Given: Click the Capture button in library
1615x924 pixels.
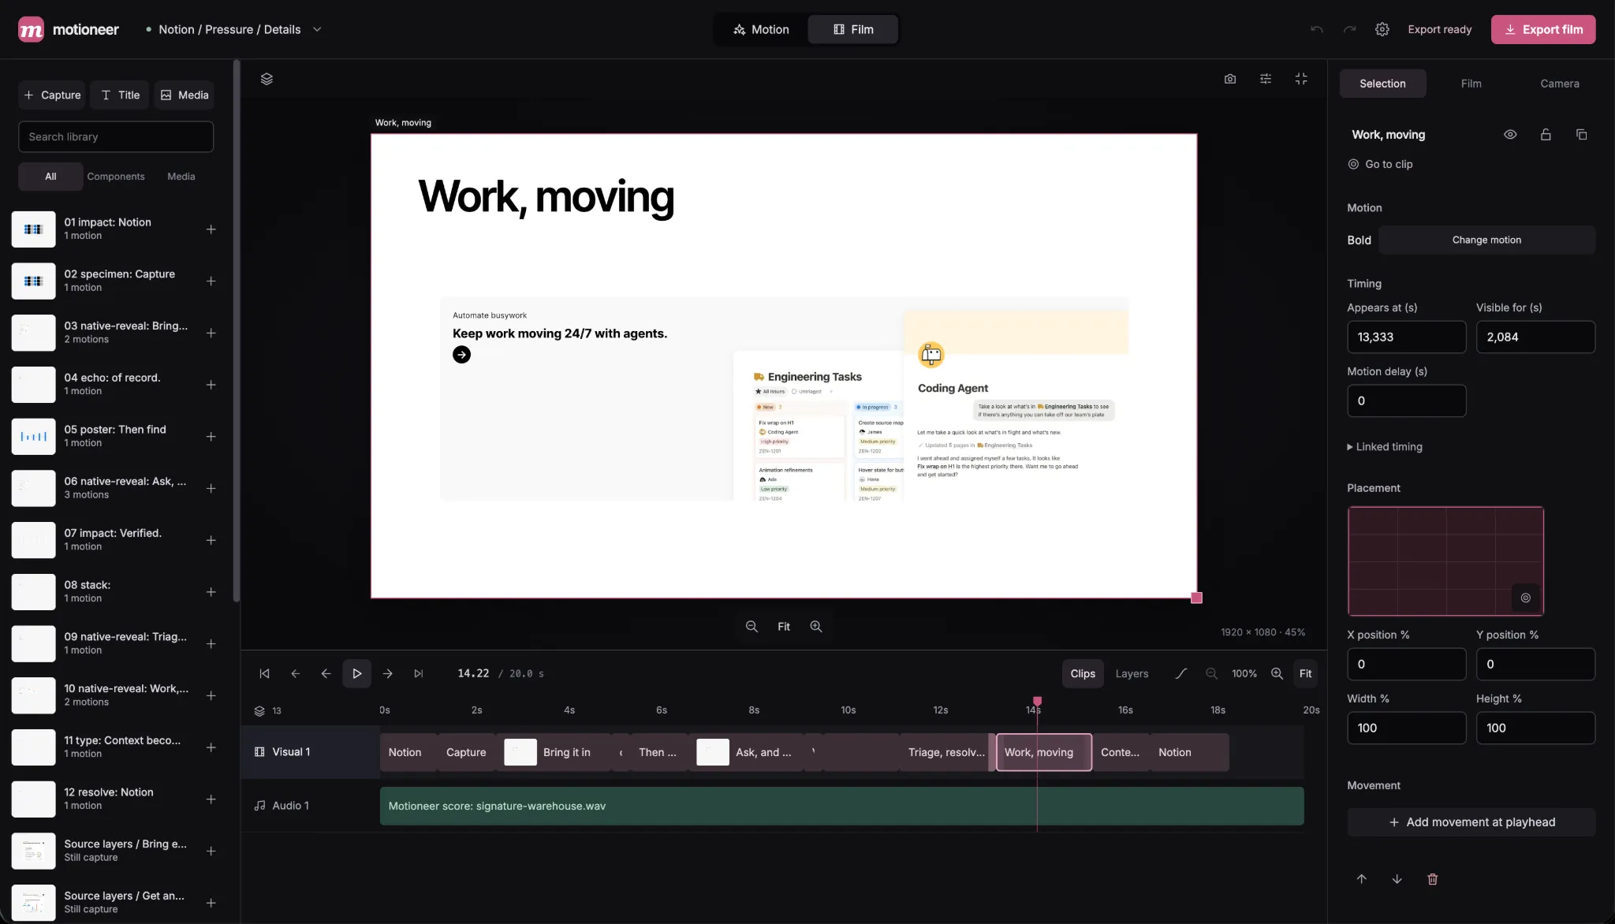Looking at the screenshot, I should (x=52, y=95).
